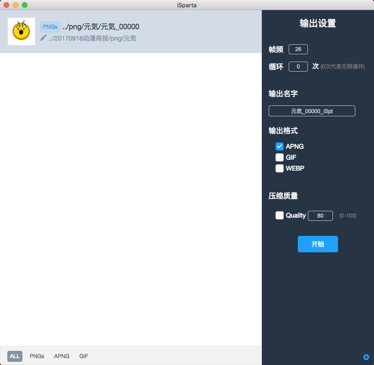The width and height of the screenshot is (374, 365).
Task: Click the output path ../20170918动漫周报/png/元気
Action: [x=93, y=38]
